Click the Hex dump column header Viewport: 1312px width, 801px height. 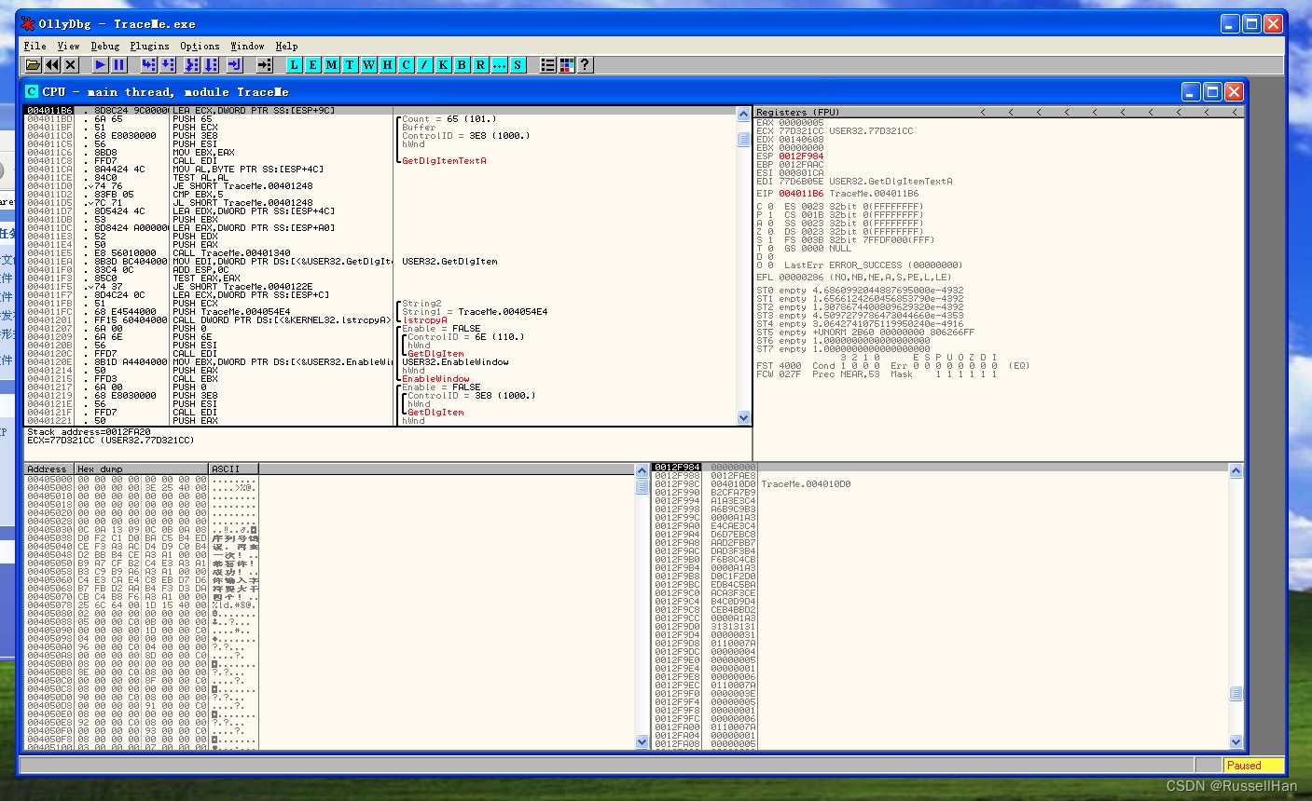tap(142, 468)
